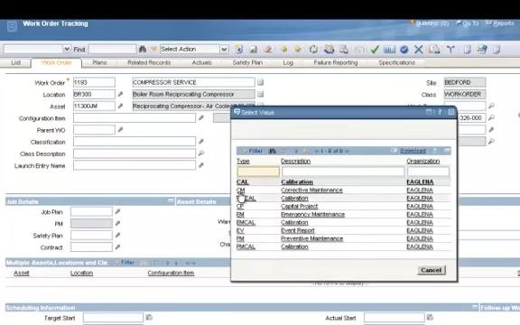The width and height of the screenshot is (520, 325).
Task: Collapse the Select Value table
Action: click(447, 151)
